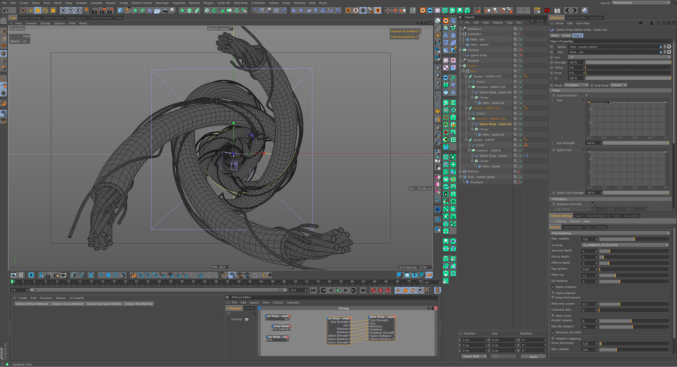Viewport: 677px width, 367px height.
Task: Toggle the Scale from Rail checkbox
Action: click(x=586, y=96)
